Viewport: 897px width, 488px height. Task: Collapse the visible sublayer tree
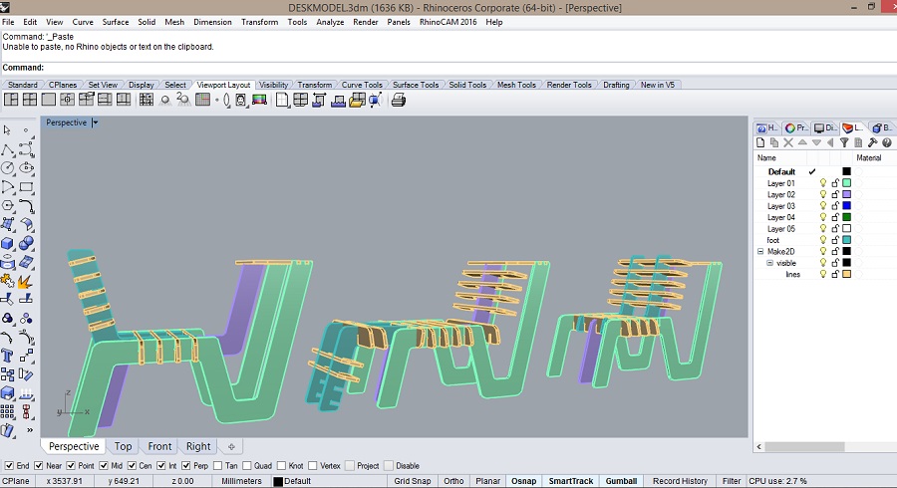[769, 263]
